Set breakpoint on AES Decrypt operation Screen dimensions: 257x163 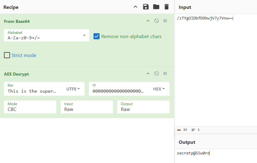165,73
